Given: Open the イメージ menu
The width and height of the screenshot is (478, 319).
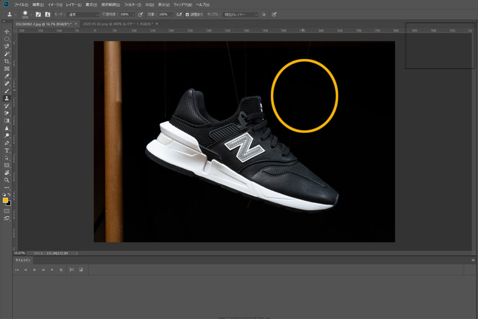Looking at the screenshot, I should (55, 5).
